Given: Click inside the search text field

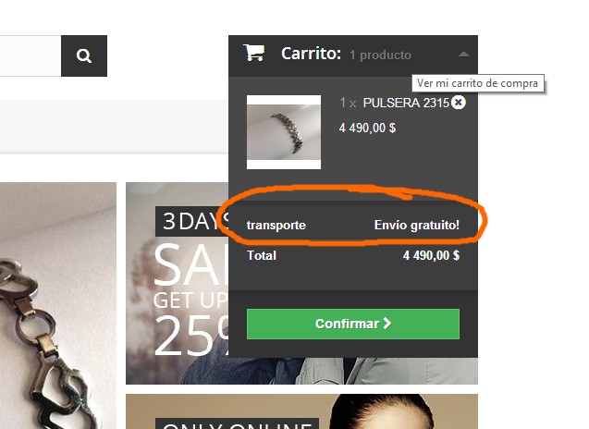Looking at the screenshot, I should pyautogui.click(x=30, y=56).
